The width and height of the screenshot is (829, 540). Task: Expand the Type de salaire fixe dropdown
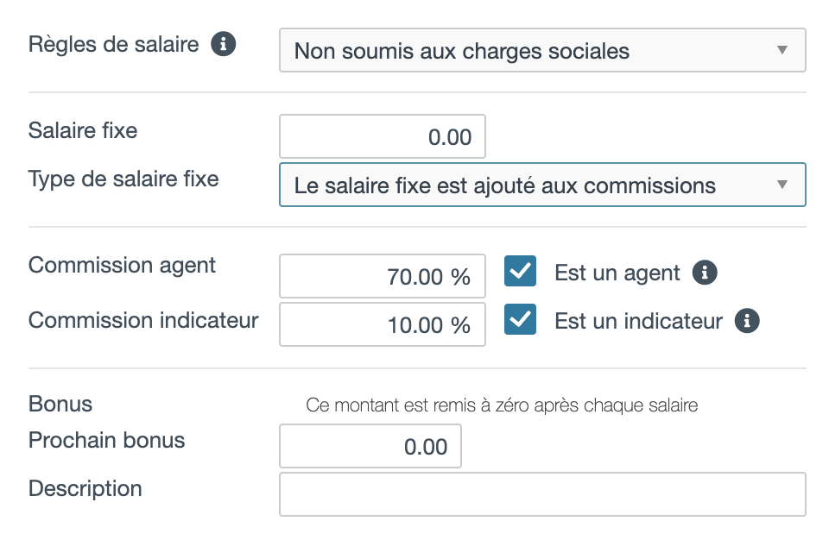point(542,185)
